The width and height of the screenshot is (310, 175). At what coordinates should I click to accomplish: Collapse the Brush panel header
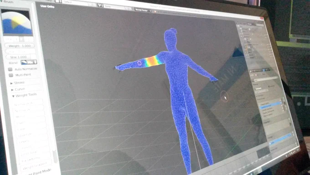tap(7, 1)
